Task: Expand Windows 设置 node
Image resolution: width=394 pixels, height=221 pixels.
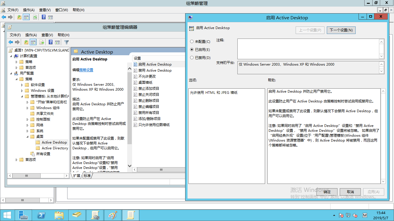Action: pos(22,91)
